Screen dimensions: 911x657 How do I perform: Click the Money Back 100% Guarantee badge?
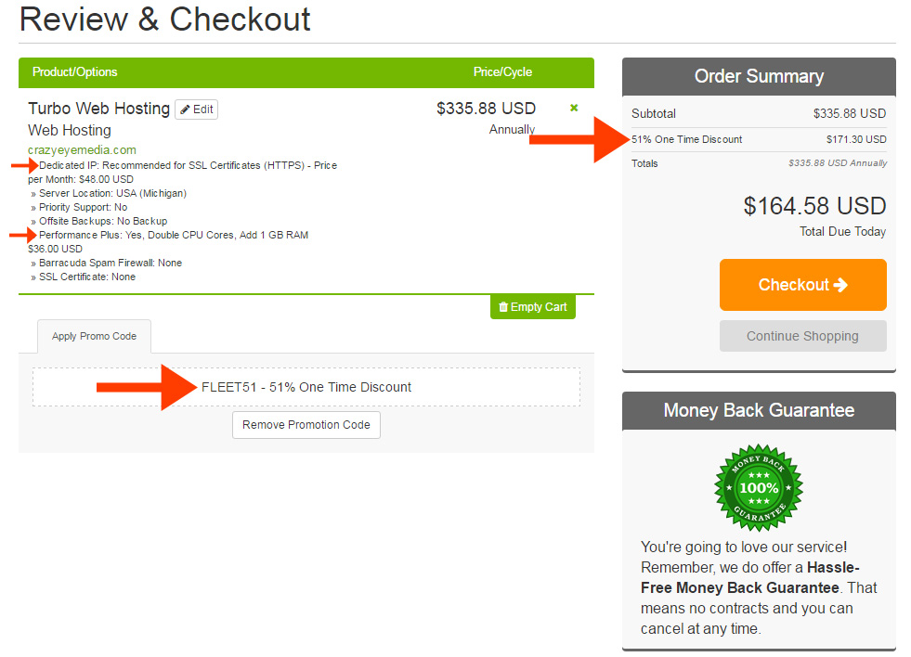[759, 487]
